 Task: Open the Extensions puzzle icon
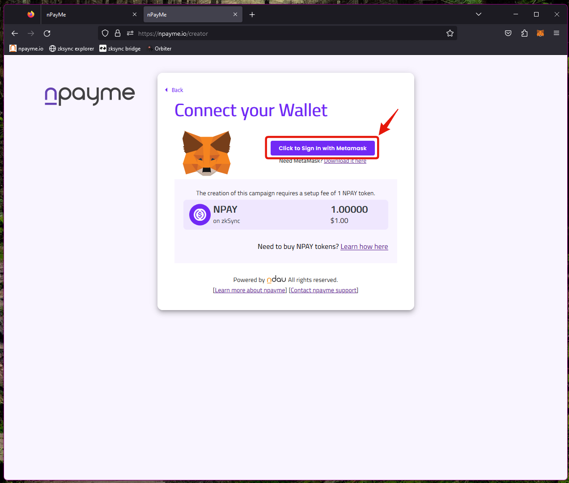(524, 33)
